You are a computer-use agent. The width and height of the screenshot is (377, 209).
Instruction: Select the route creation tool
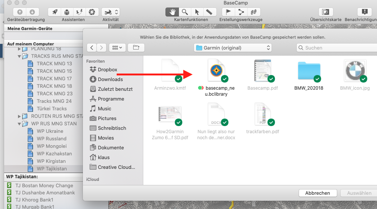(x=241, y=12)
